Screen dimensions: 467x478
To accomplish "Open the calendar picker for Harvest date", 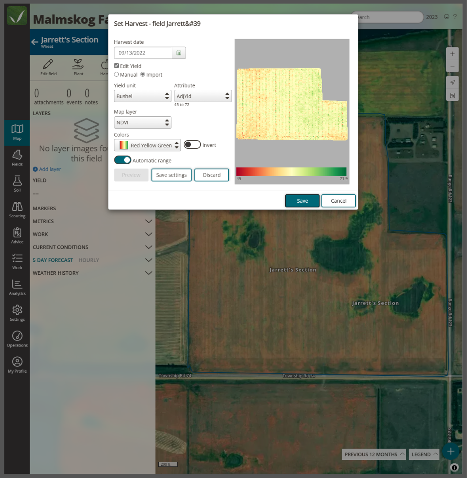I will 179,53.
